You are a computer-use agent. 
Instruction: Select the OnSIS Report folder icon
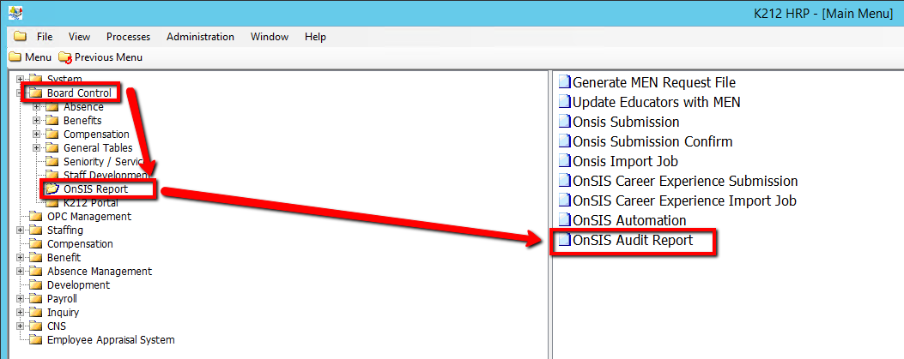(52, 189)
